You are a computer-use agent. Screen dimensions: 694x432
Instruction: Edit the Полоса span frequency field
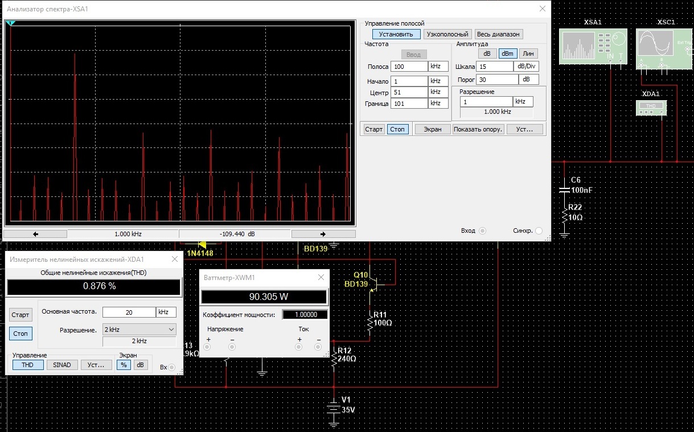[409, 67]
